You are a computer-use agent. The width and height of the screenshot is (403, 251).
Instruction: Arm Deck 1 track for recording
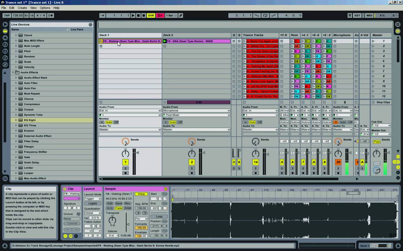point(126,173)
